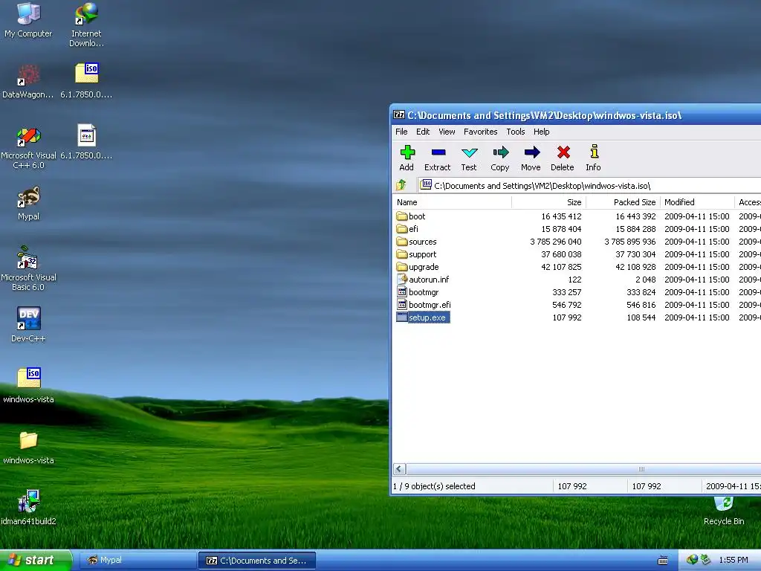Select the setup.exe file row
The height and width of the screenshot is (571, 761).
(x=577, y=317)
